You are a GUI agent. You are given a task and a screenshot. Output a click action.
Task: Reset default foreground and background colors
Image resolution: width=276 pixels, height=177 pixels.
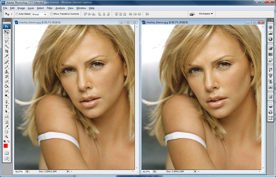pyautogui.click(x=5, y=142)
